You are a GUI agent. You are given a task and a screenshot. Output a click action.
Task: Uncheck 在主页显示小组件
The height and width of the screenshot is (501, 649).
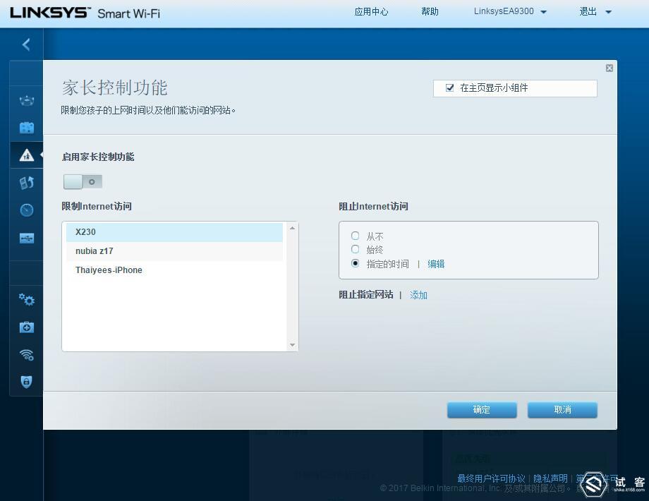coord(449,88)
